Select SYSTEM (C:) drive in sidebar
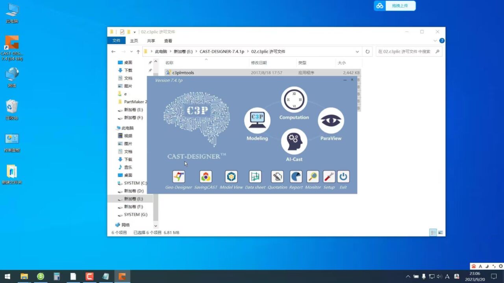The image size is (504, 283). coord(135,183)
